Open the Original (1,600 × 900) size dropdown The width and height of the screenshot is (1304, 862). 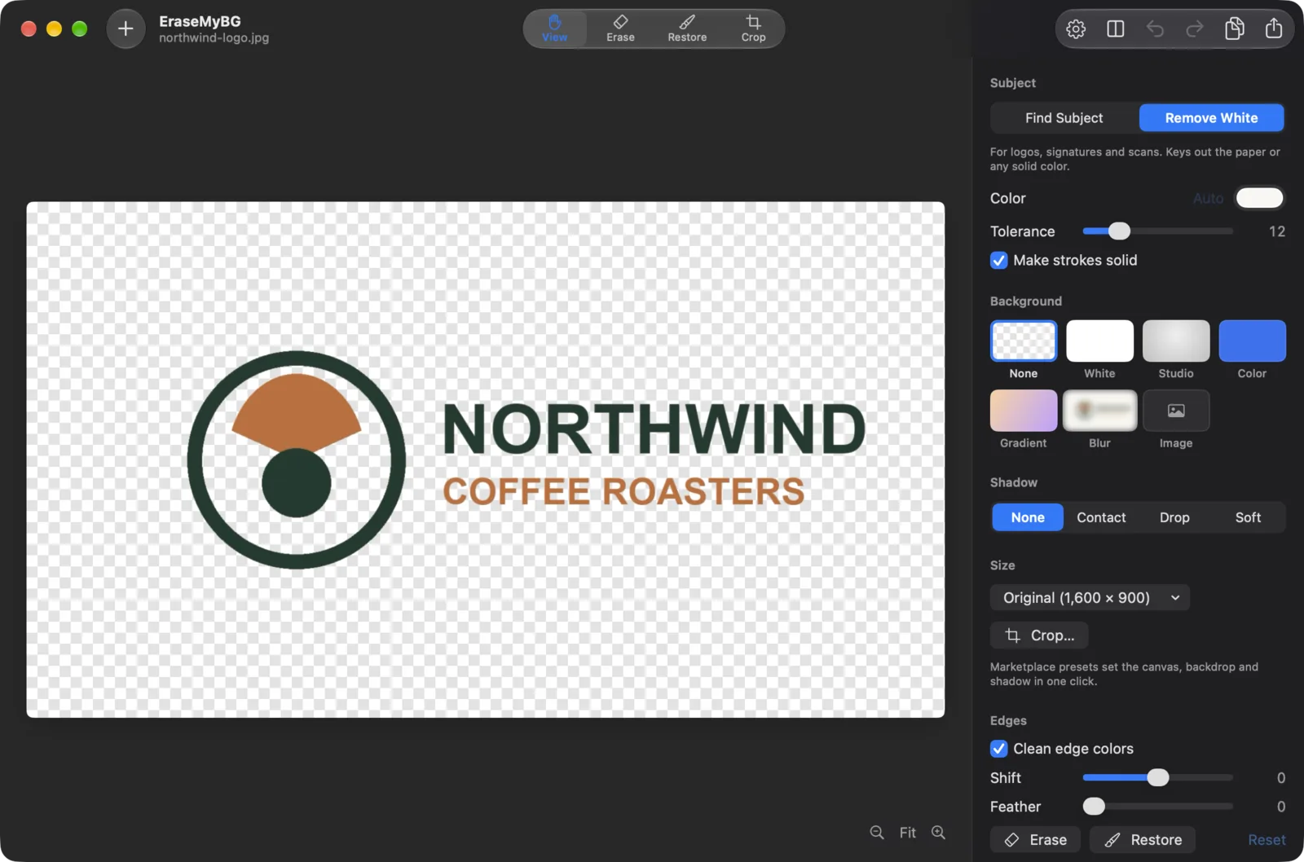(x=1090, y=597)
